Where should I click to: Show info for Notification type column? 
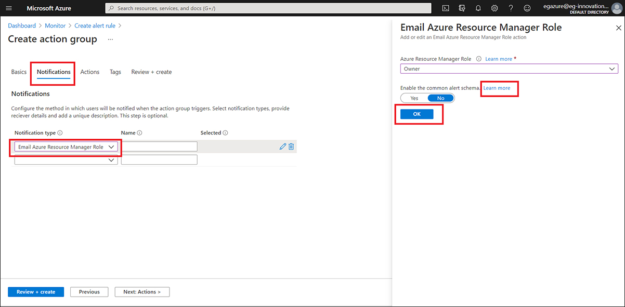(x=60, y=133)
